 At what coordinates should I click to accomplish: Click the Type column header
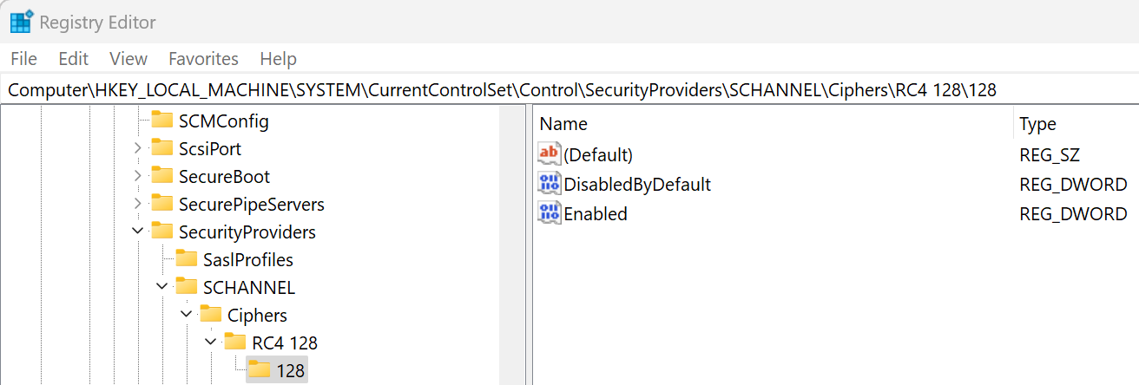[x=1037, y=124]
